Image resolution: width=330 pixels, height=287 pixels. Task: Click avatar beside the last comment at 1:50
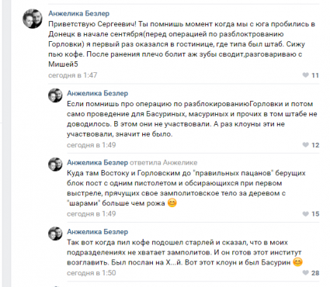click(55, 233)
